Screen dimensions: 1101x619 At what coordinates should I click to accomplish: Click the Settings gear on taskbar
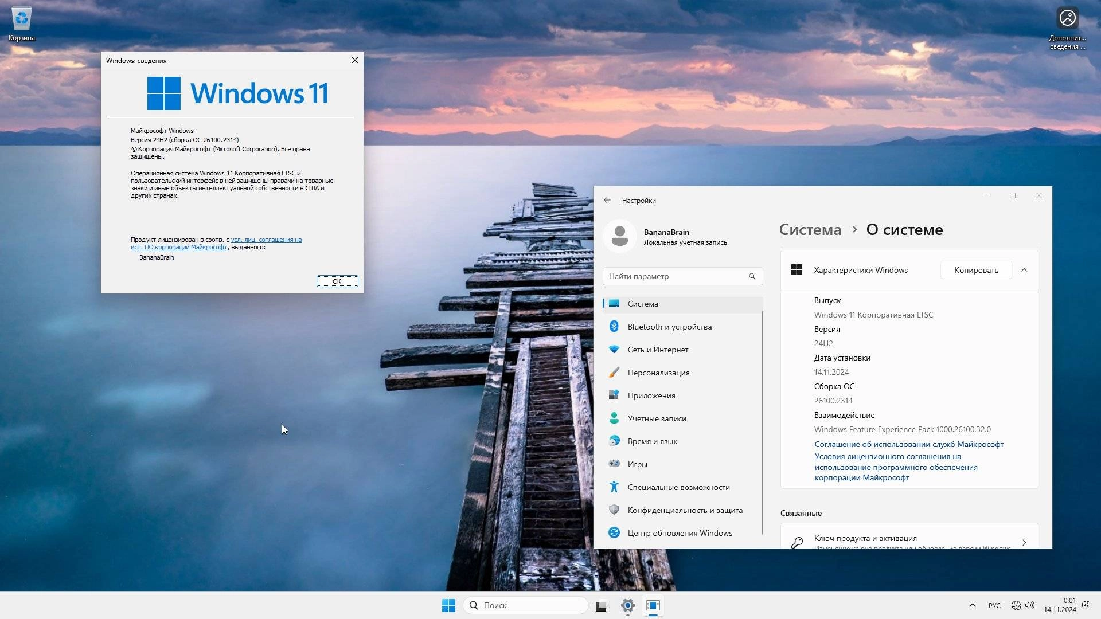(627, 605)
